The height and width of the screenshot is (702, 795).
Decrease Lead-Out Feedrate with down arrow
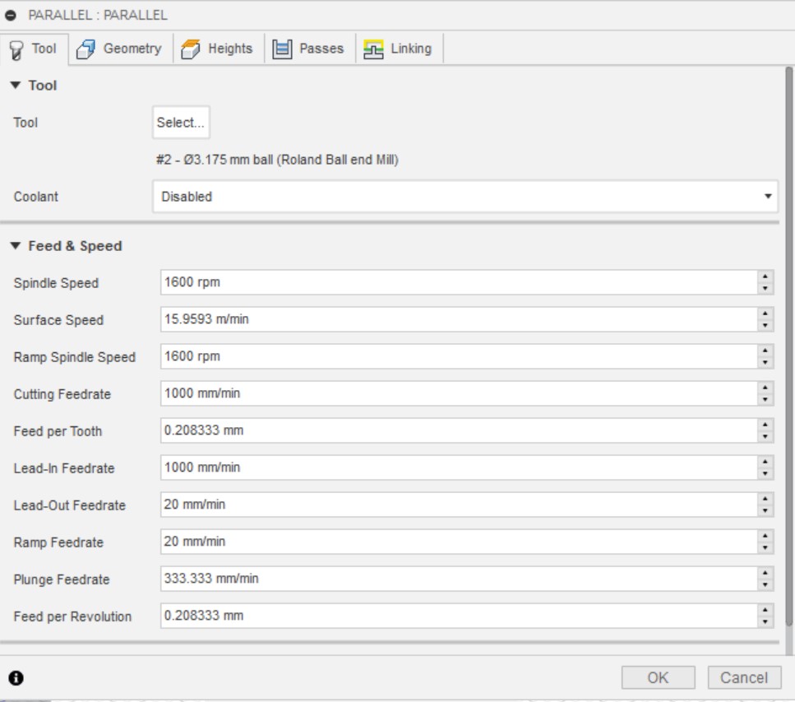click(x=765, y=510)
